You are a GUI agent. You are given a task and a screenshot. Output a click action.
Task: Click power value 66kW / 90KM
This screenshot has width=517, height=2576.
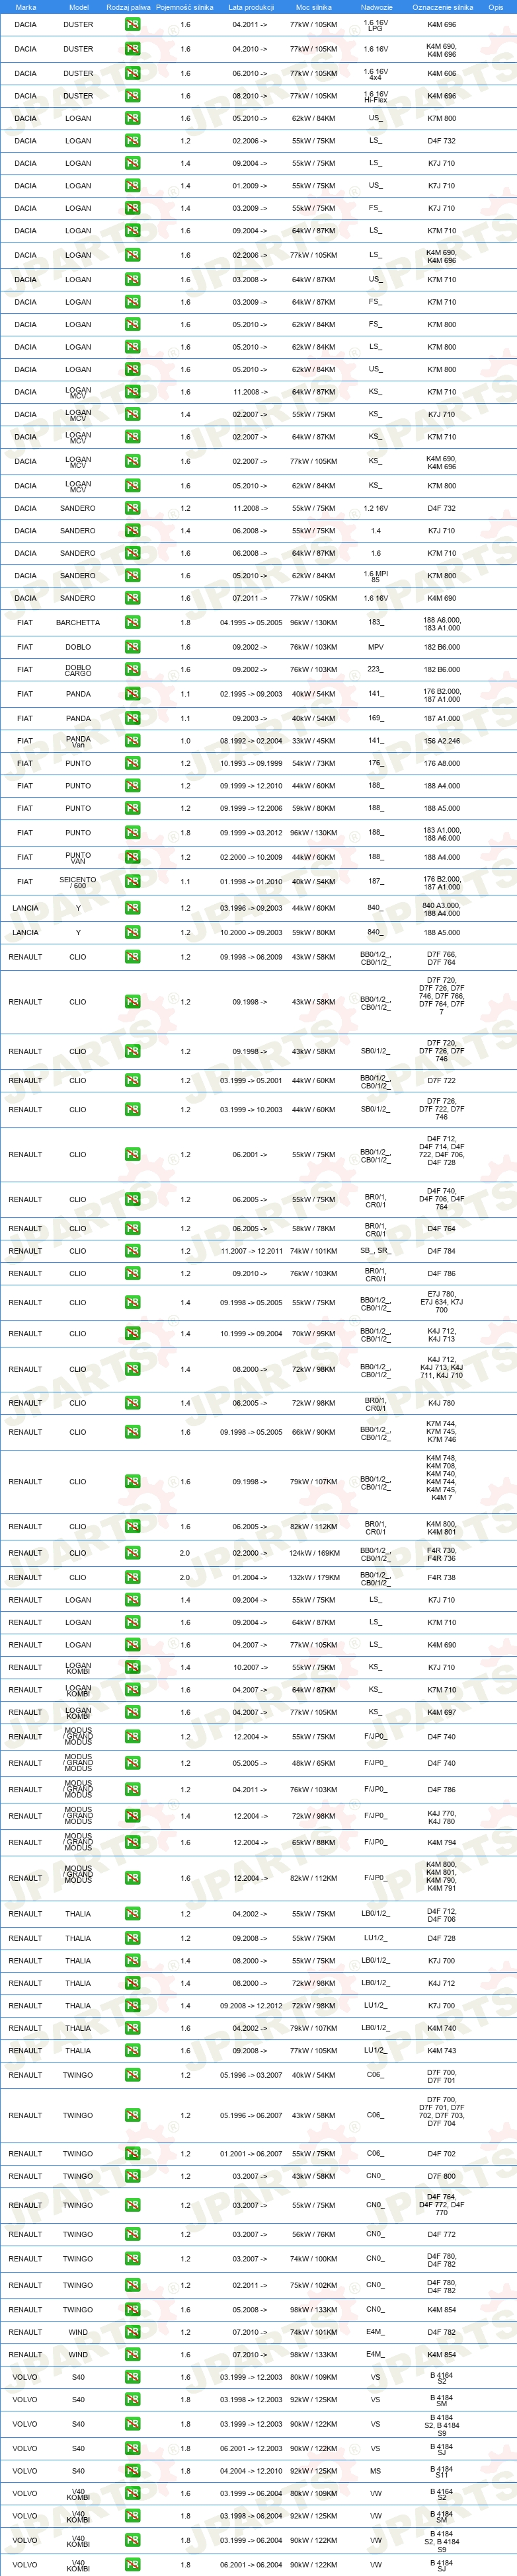coord(313,1432)
